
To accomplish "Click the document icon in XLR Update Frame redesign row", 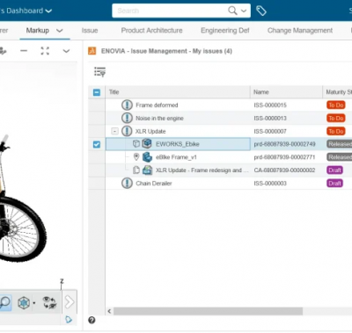I will [136, 170].
